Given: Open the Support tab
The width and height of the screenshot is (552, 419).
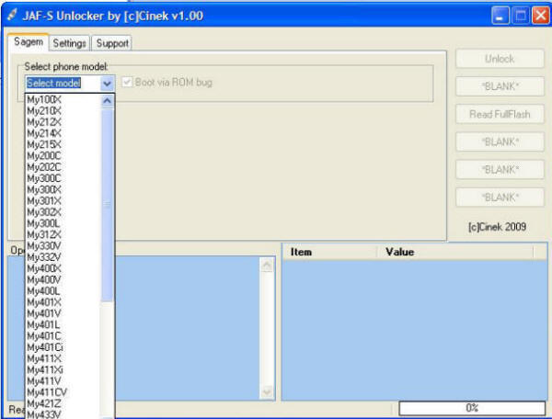Looking at the screenshot, I should (112, 43).
